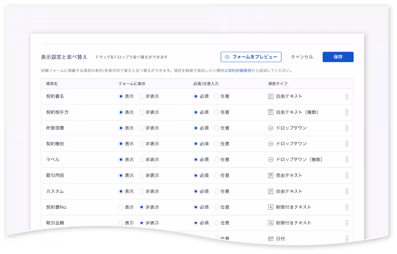The width and height of the screenshot is (397, 254).
Task: Click the 保存 button
Action: point(338,57)
